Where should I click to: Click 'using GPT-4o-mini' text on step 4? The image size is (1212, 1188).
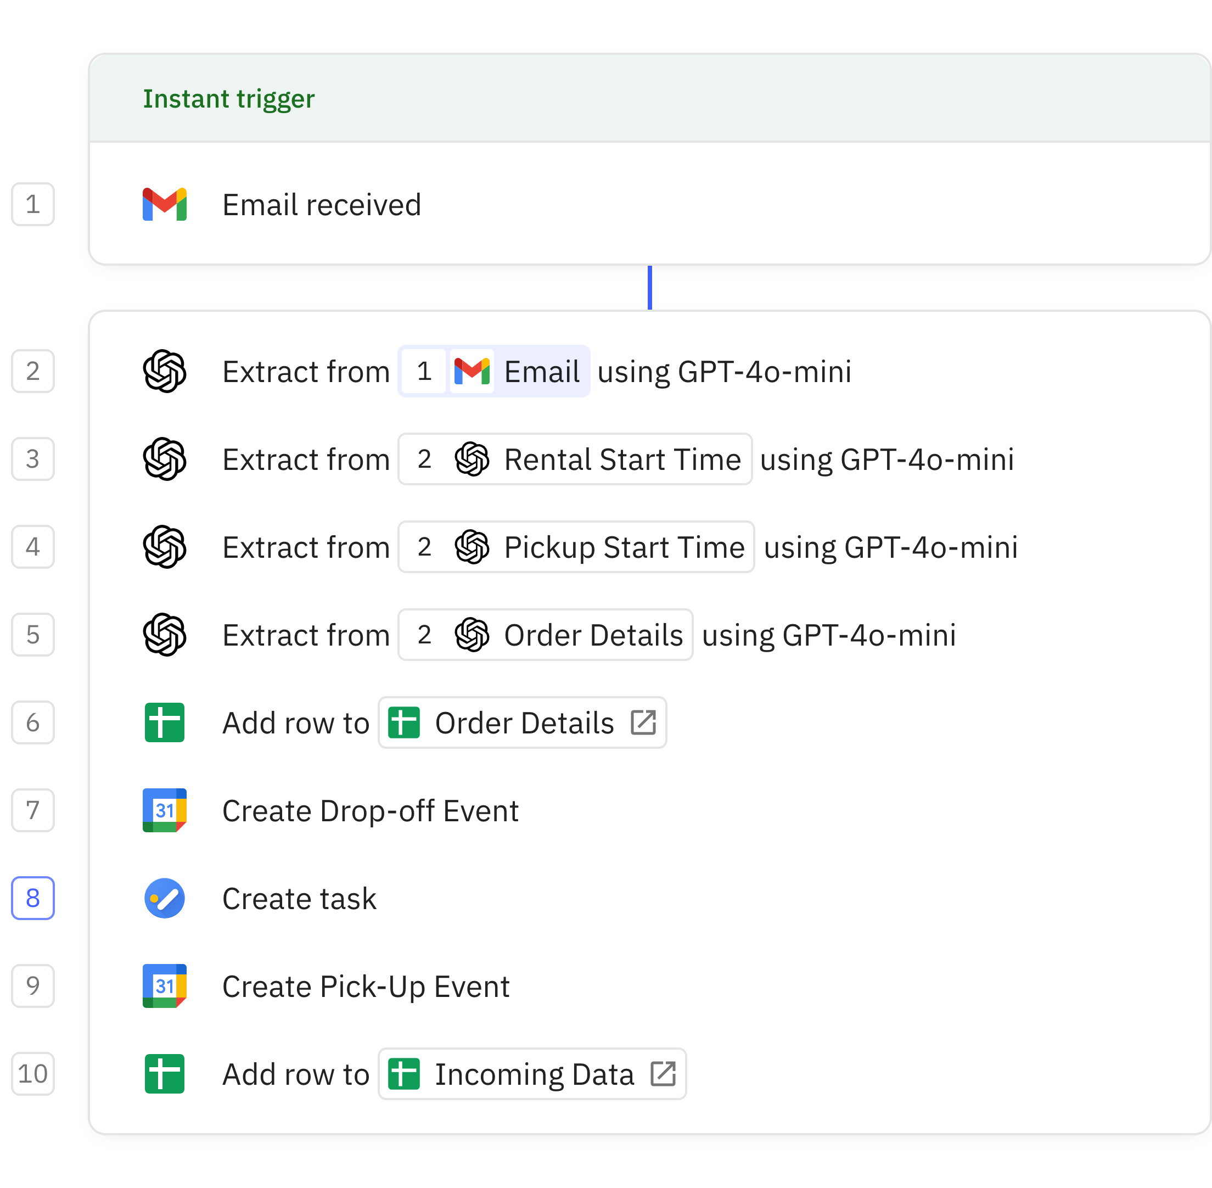pyautogui.click(x=891, y=548)
